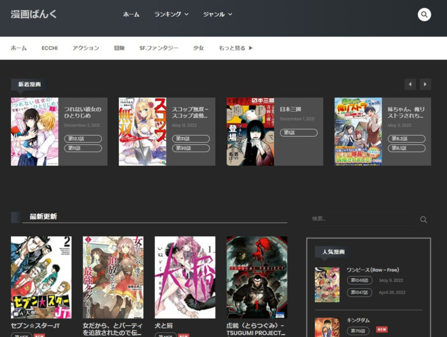This screenshot has width=447, height=337.
Task: Open ホーム in the top header menu
Action: pos(131,15)
